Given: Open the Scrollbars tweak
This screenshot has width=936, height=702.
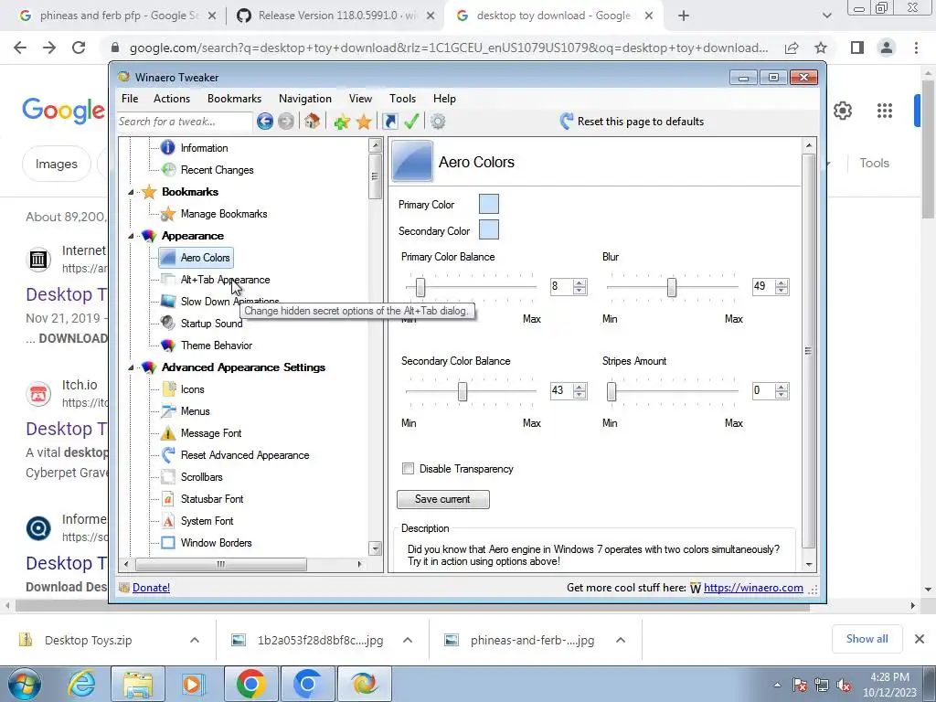Looking at the screenshot, I should (201, 477).
